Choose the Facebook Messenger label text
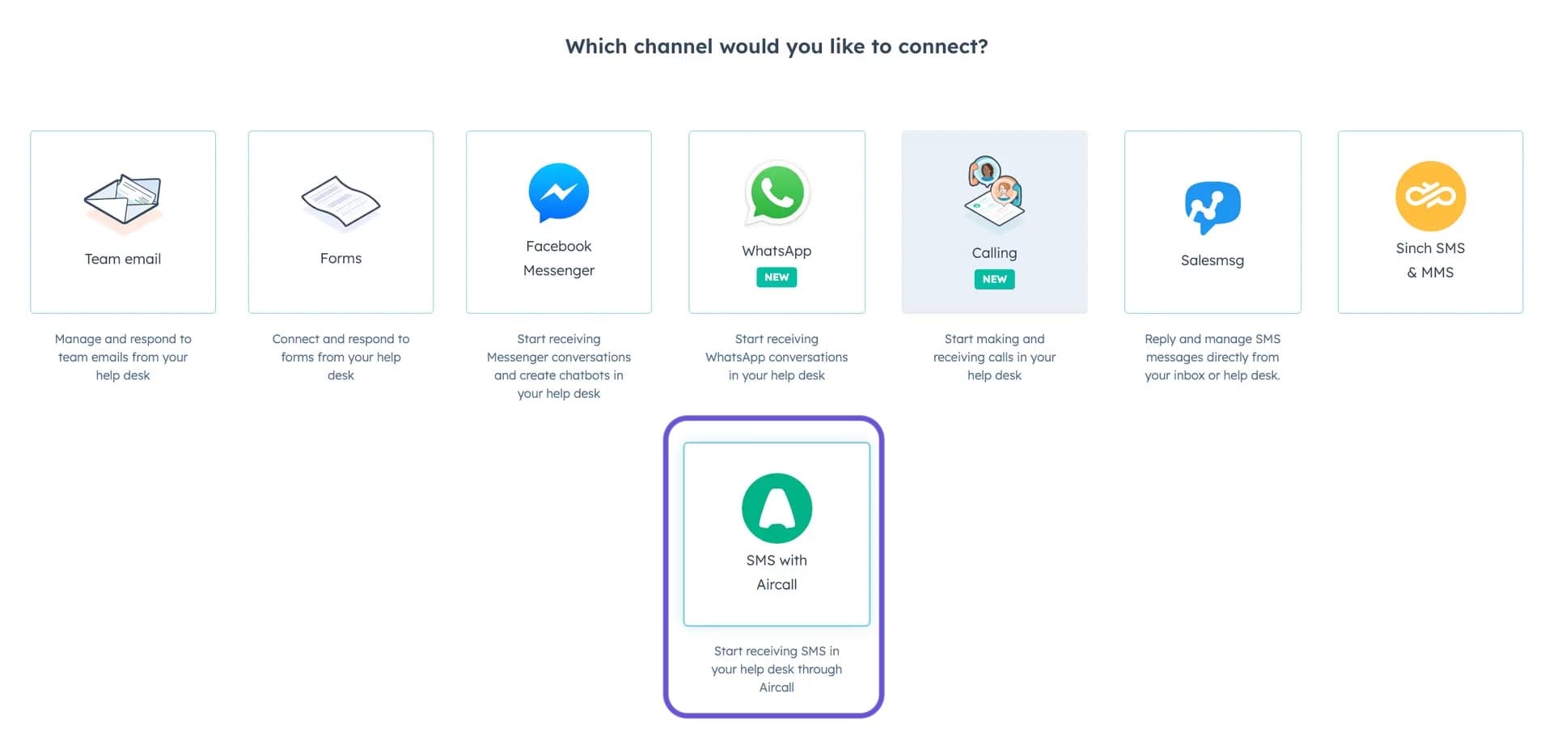The width and height of the screenshot is (1553, 741). [x=559, y=258]
